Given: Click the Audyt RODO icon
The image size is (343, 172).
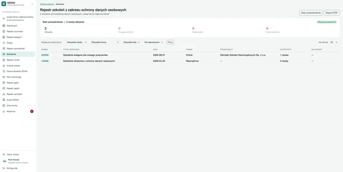Looking at the screenshot, I should (x=4, y=100).
